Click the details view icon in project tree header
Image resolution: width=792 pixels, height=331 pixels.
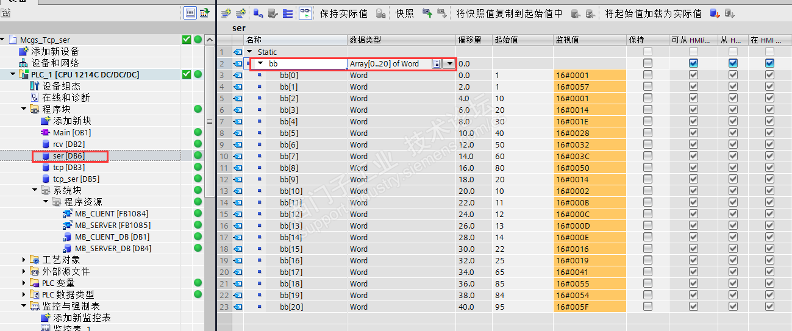tap(190, 12)
